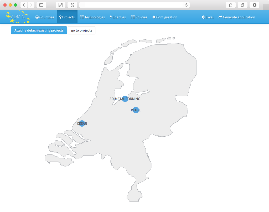Click the diagonal arrow resize toolbar icon
The height and width of the screenshot is (212, 269).
coord(61,5)
